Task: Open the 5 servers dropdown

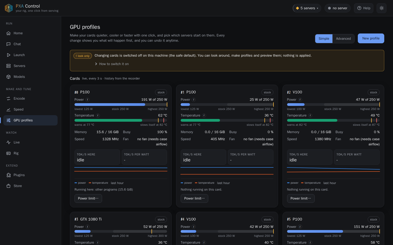Action: 307,8
